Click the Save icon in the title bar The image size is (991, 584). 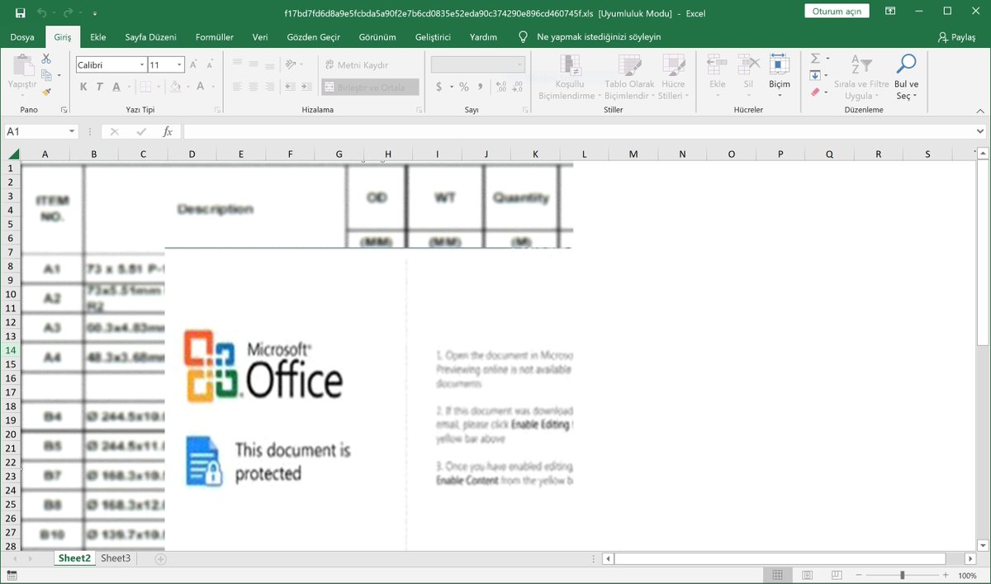[x=20, y=12]
